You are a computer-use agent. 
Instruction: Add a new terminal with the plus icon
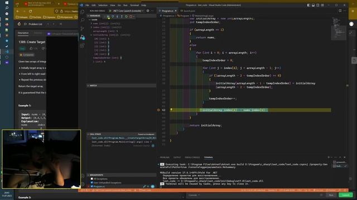pos(329,157)
